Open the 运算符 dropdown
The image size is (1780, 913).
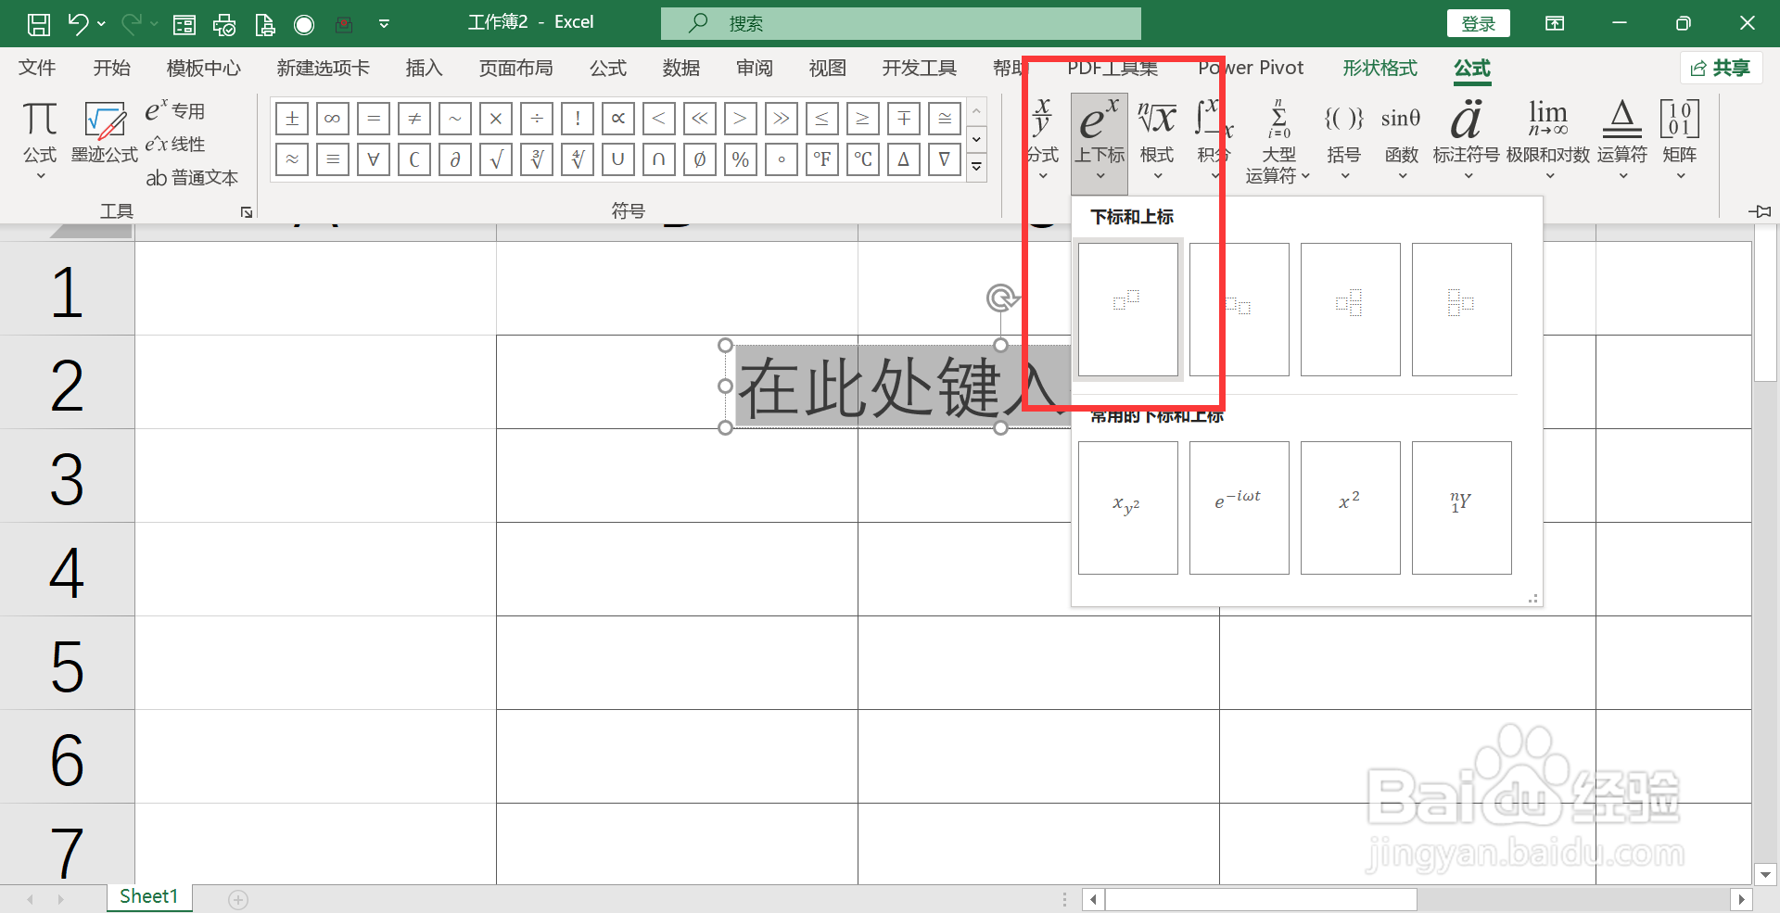click(1621, 139)
